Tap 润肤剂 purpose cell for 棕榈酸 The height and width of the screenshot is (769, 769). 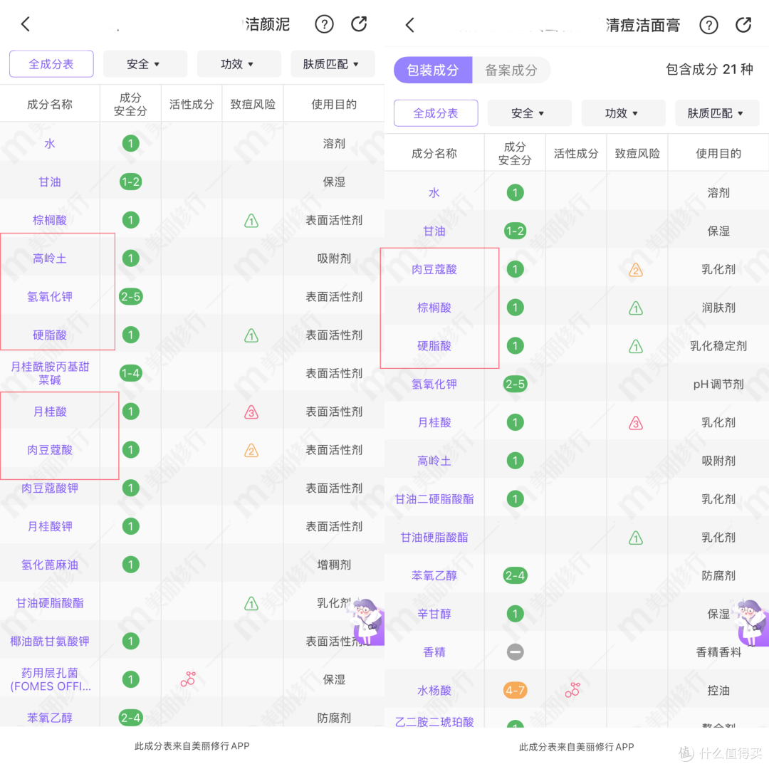[718, 308]
